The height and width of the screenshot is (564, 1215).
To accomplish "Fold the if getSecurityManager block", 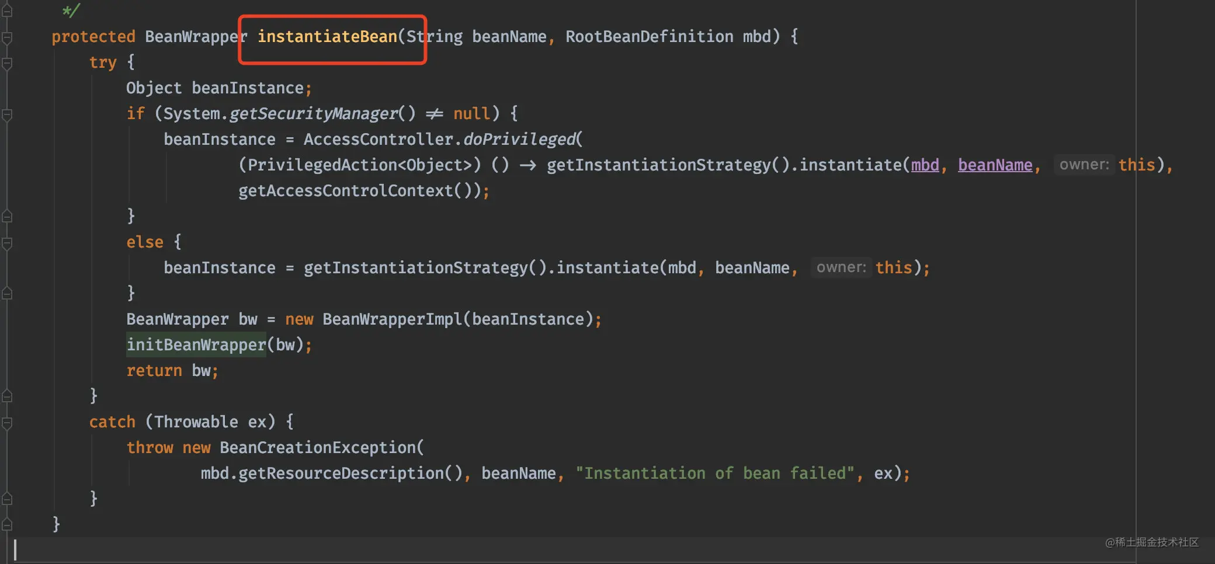I will point(7,115).
